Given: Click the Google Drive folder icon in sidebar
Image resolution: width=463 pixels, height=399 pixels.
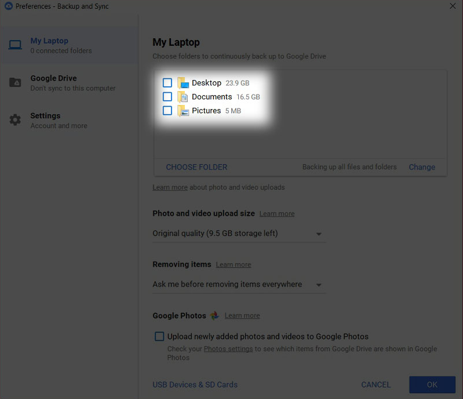Looking at the screenshot, I should 15,82.
